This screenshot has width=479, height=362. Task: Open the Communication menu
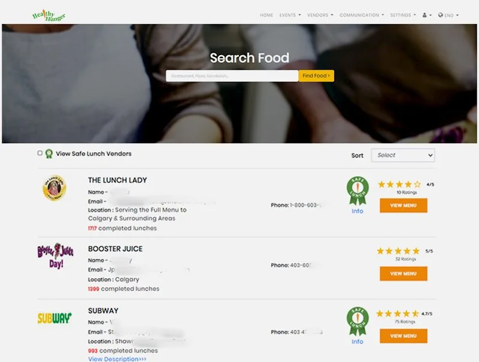coord(360,14)
